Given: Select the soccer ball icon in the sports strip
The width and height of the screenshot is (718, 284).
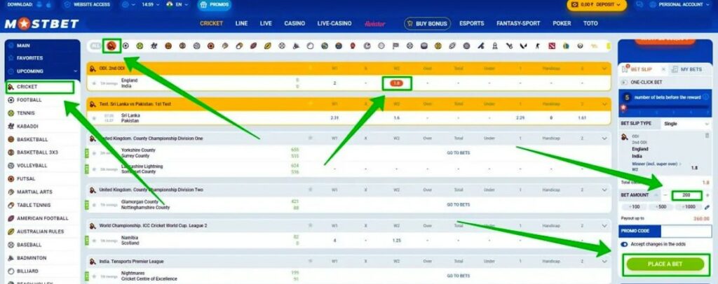Looking at the screenshot, I should pos(126,45).
